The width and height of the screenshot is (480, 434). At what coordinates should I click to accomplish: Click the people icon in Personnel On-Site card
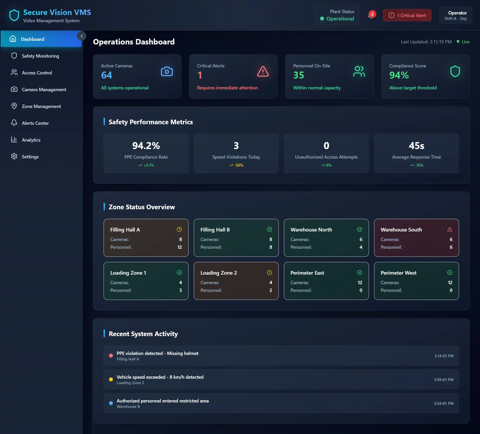click(359, 72)
